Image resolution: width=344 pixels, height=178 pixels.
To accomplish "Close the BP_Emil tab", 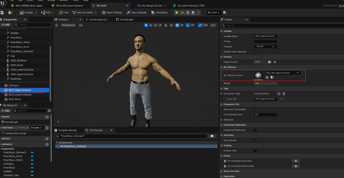I will [127, 6].
